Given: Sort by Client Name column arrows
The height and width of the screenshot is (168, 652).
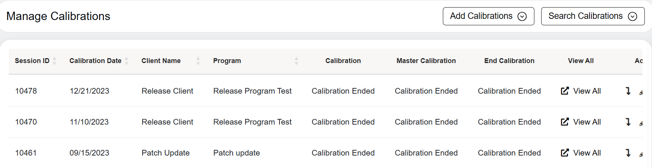Looking at the screenshot, I should click(x=198, y=61).
